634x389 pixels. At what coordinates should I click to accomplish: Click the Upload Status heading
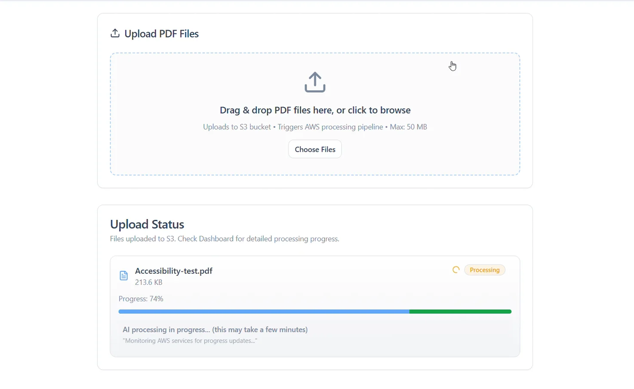[147, 224]
